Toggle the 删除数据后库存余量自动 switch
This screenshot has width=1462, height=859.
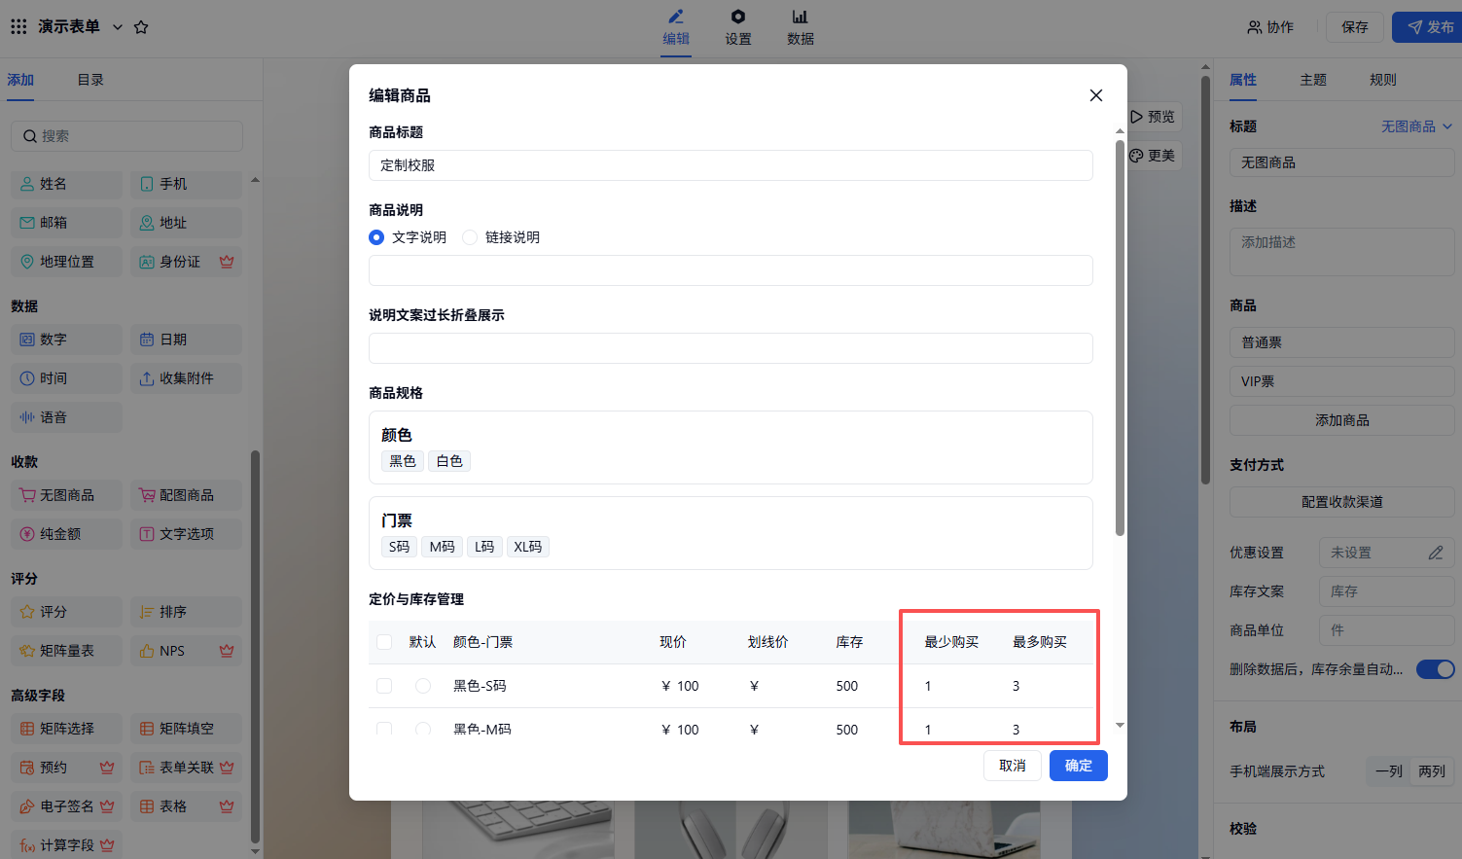point(1435,669)
